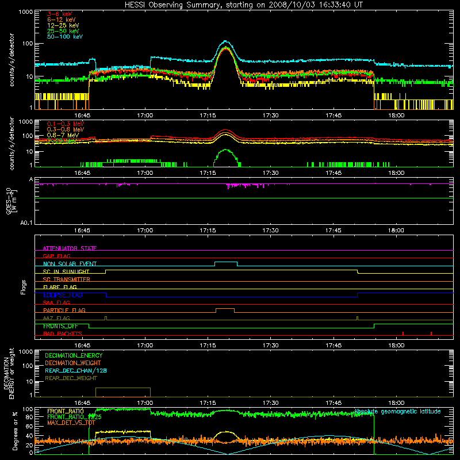Viewport: 460px width, 460px height.
Task: Click the Degrees or % axis label
Action: click(x=15, y=431)
